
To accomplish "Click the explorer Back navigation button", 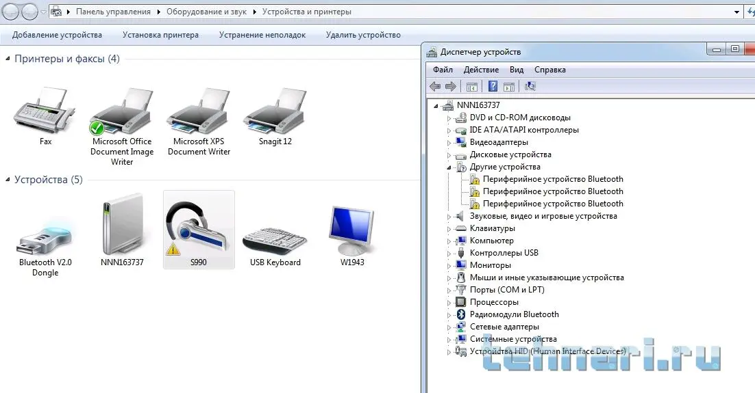I will click(10, 12).
